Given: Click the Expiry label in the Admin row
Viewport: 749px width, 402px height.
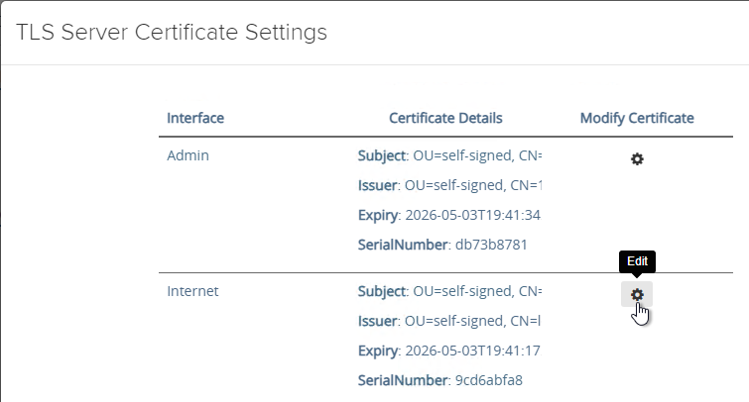Looking at the screenshot, I should (377, 215).
